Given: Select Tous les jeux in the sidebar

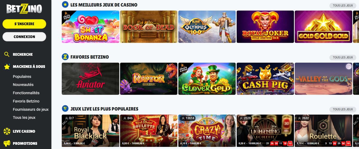Looking at the screenshot, I should coord(24,118).
